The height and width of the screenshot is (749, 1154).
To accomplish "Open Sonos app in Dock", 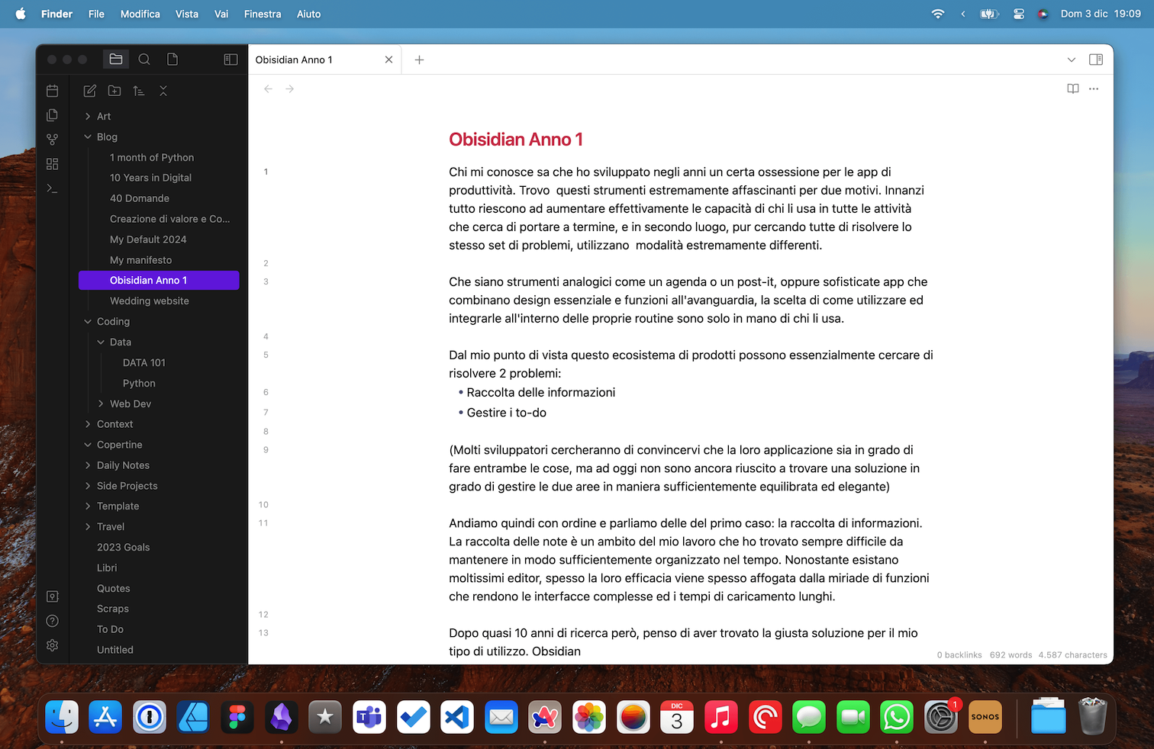I will pos(985,717).
